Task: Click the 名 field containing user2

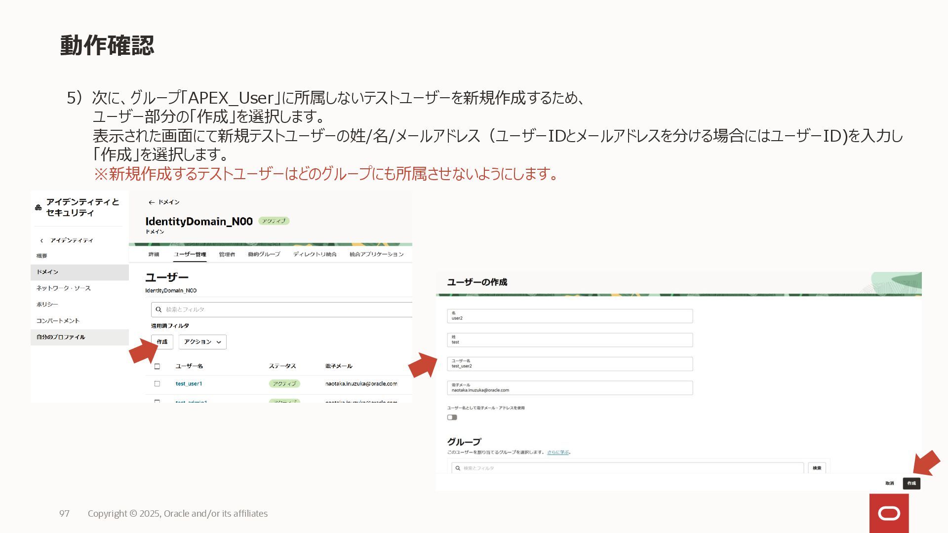Action: 570,316
